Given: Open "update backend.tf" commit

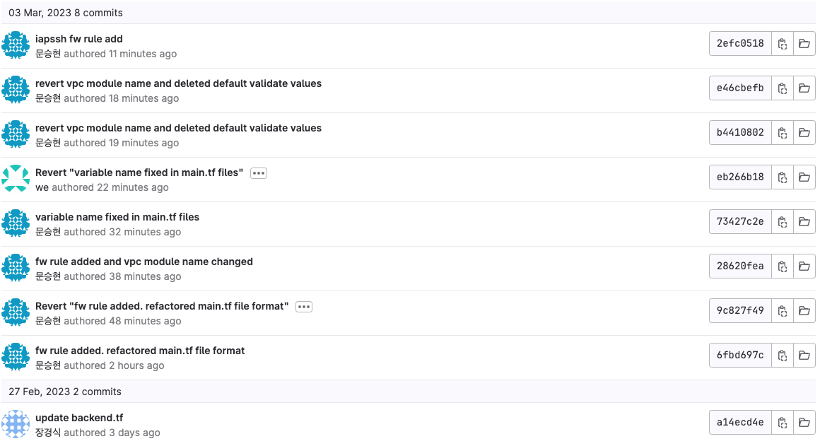Looking at the screenshot, I should click(x=79, y=418).
